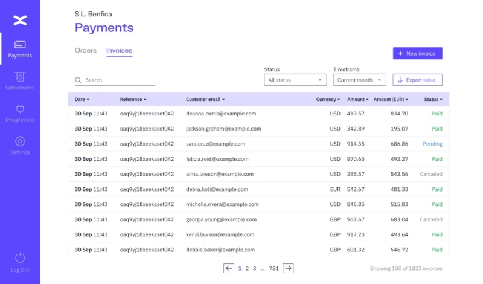
Task: Click the app logo in the sidebar
Action: coord(20,21)
